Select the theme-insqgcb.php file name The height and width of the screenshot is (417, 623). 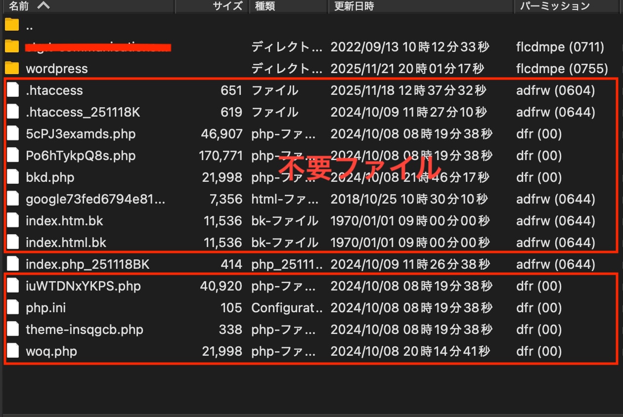point(85,330)
